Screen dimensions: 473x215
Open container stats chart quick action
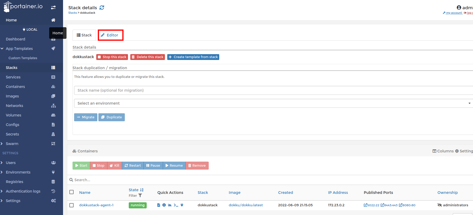pos(170,205)
